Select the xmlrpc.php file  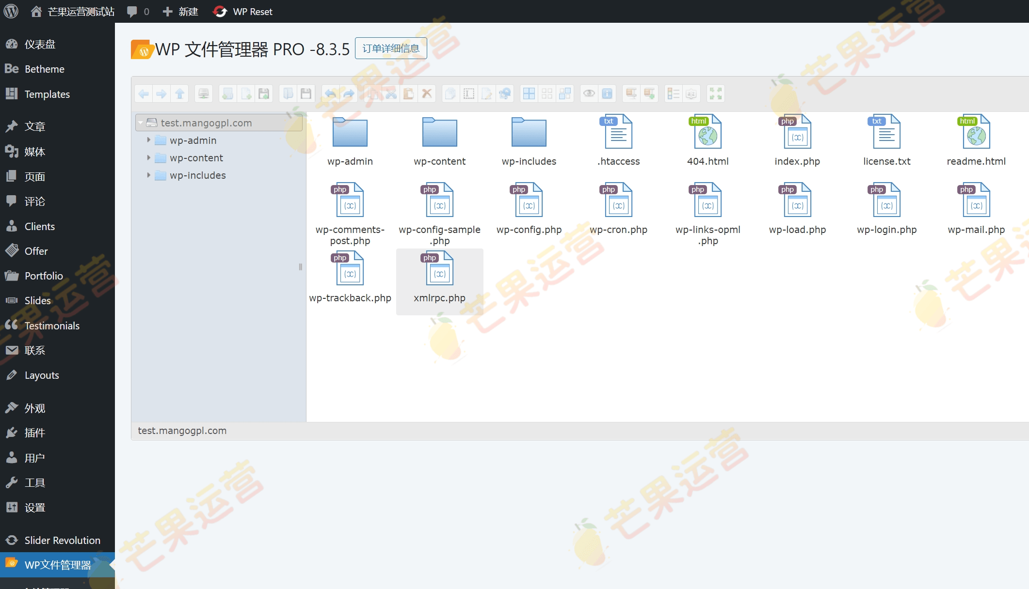coord(439,276)
